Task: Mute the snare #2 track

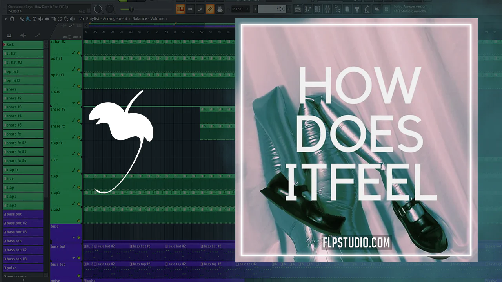Action: (x=79, y=120)
